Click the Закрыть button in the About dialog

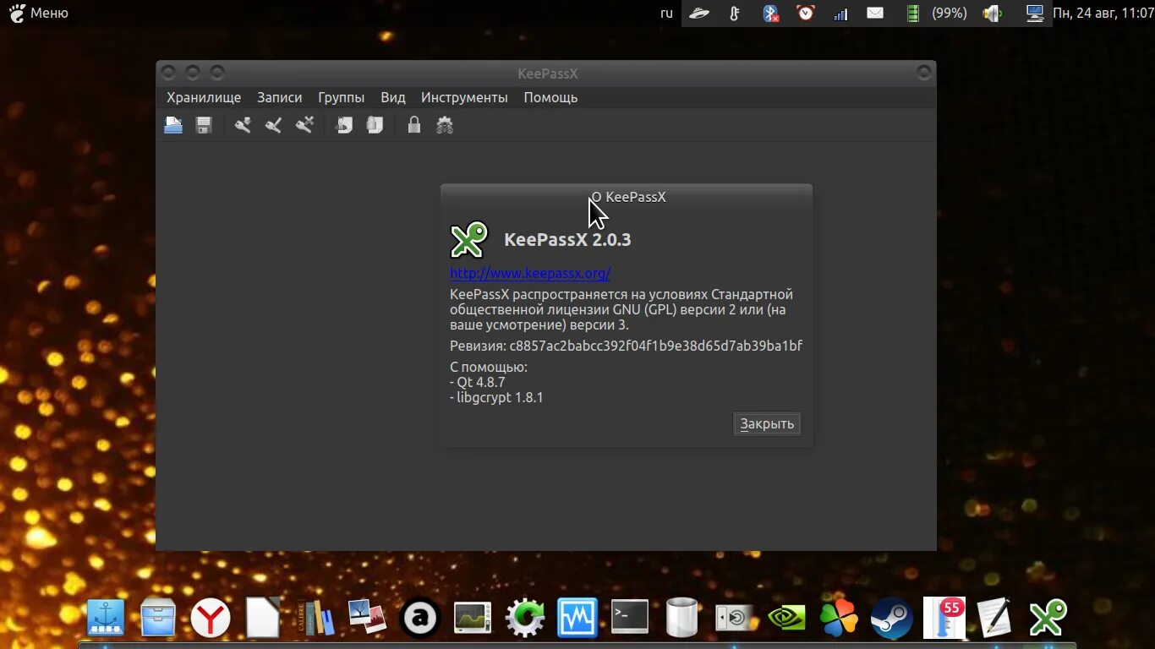pos(767,423)
